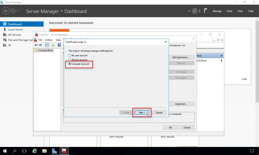
Task: Select the My user account radio button
Action: click(x=70, y=55)
